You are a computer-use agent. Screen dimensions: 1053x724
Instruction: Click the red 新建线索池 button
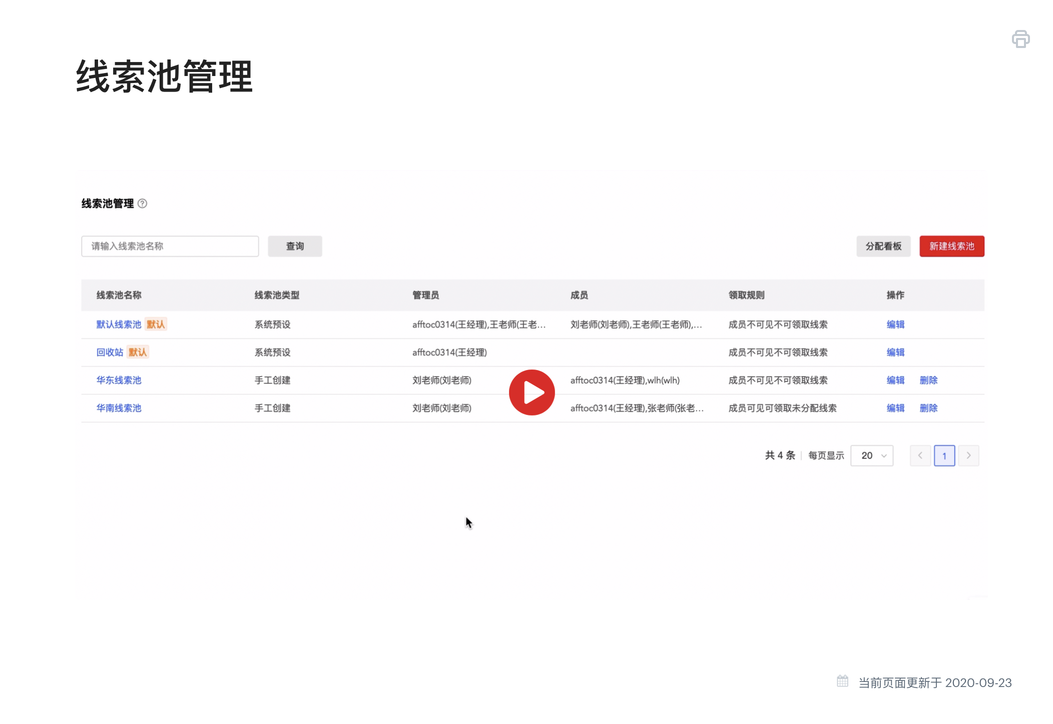pos(951,246)
